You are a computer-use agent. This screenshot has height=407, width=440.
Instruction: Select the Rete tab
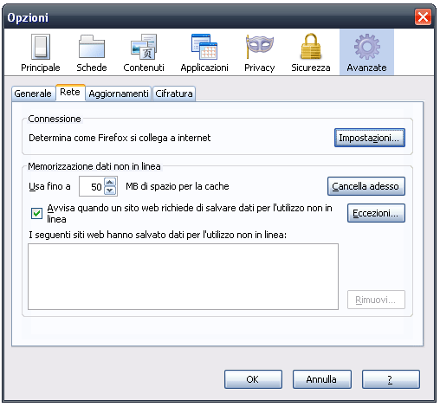(70, 93)
